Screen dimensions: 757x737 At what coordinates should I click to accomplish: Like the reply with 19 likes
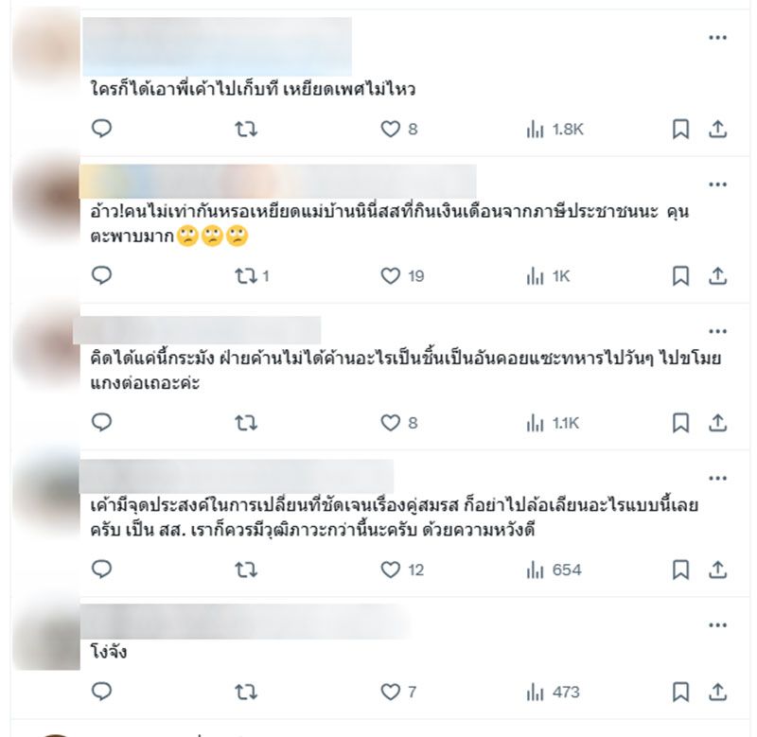click(x=401, y=276)
